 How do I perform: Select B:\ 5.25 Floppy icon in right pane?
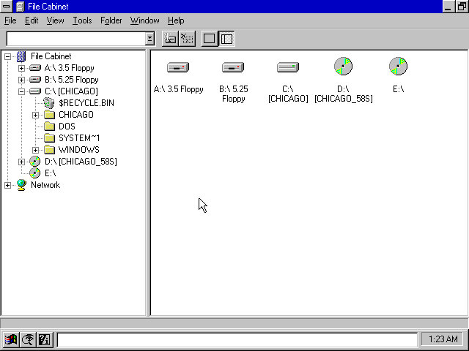click(233, 67)
